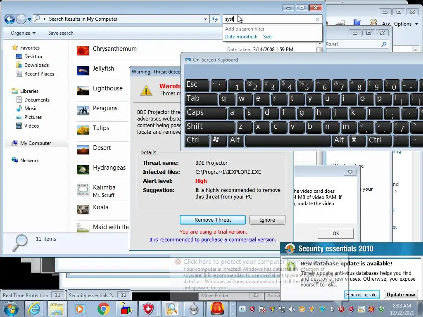Select the Penguins search result
423x317 pixels.
click(x=105, y=108)
